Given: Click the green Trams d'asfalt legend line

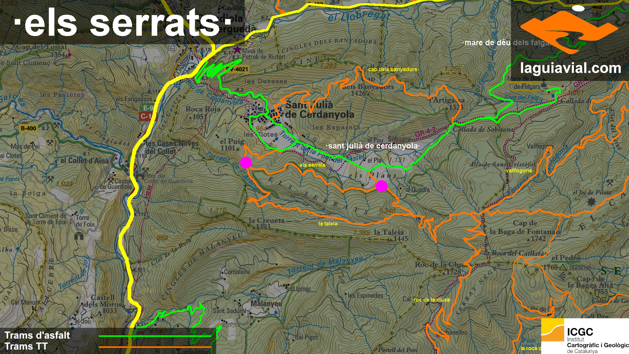Looking at the screenshot, I should (155, 336).
